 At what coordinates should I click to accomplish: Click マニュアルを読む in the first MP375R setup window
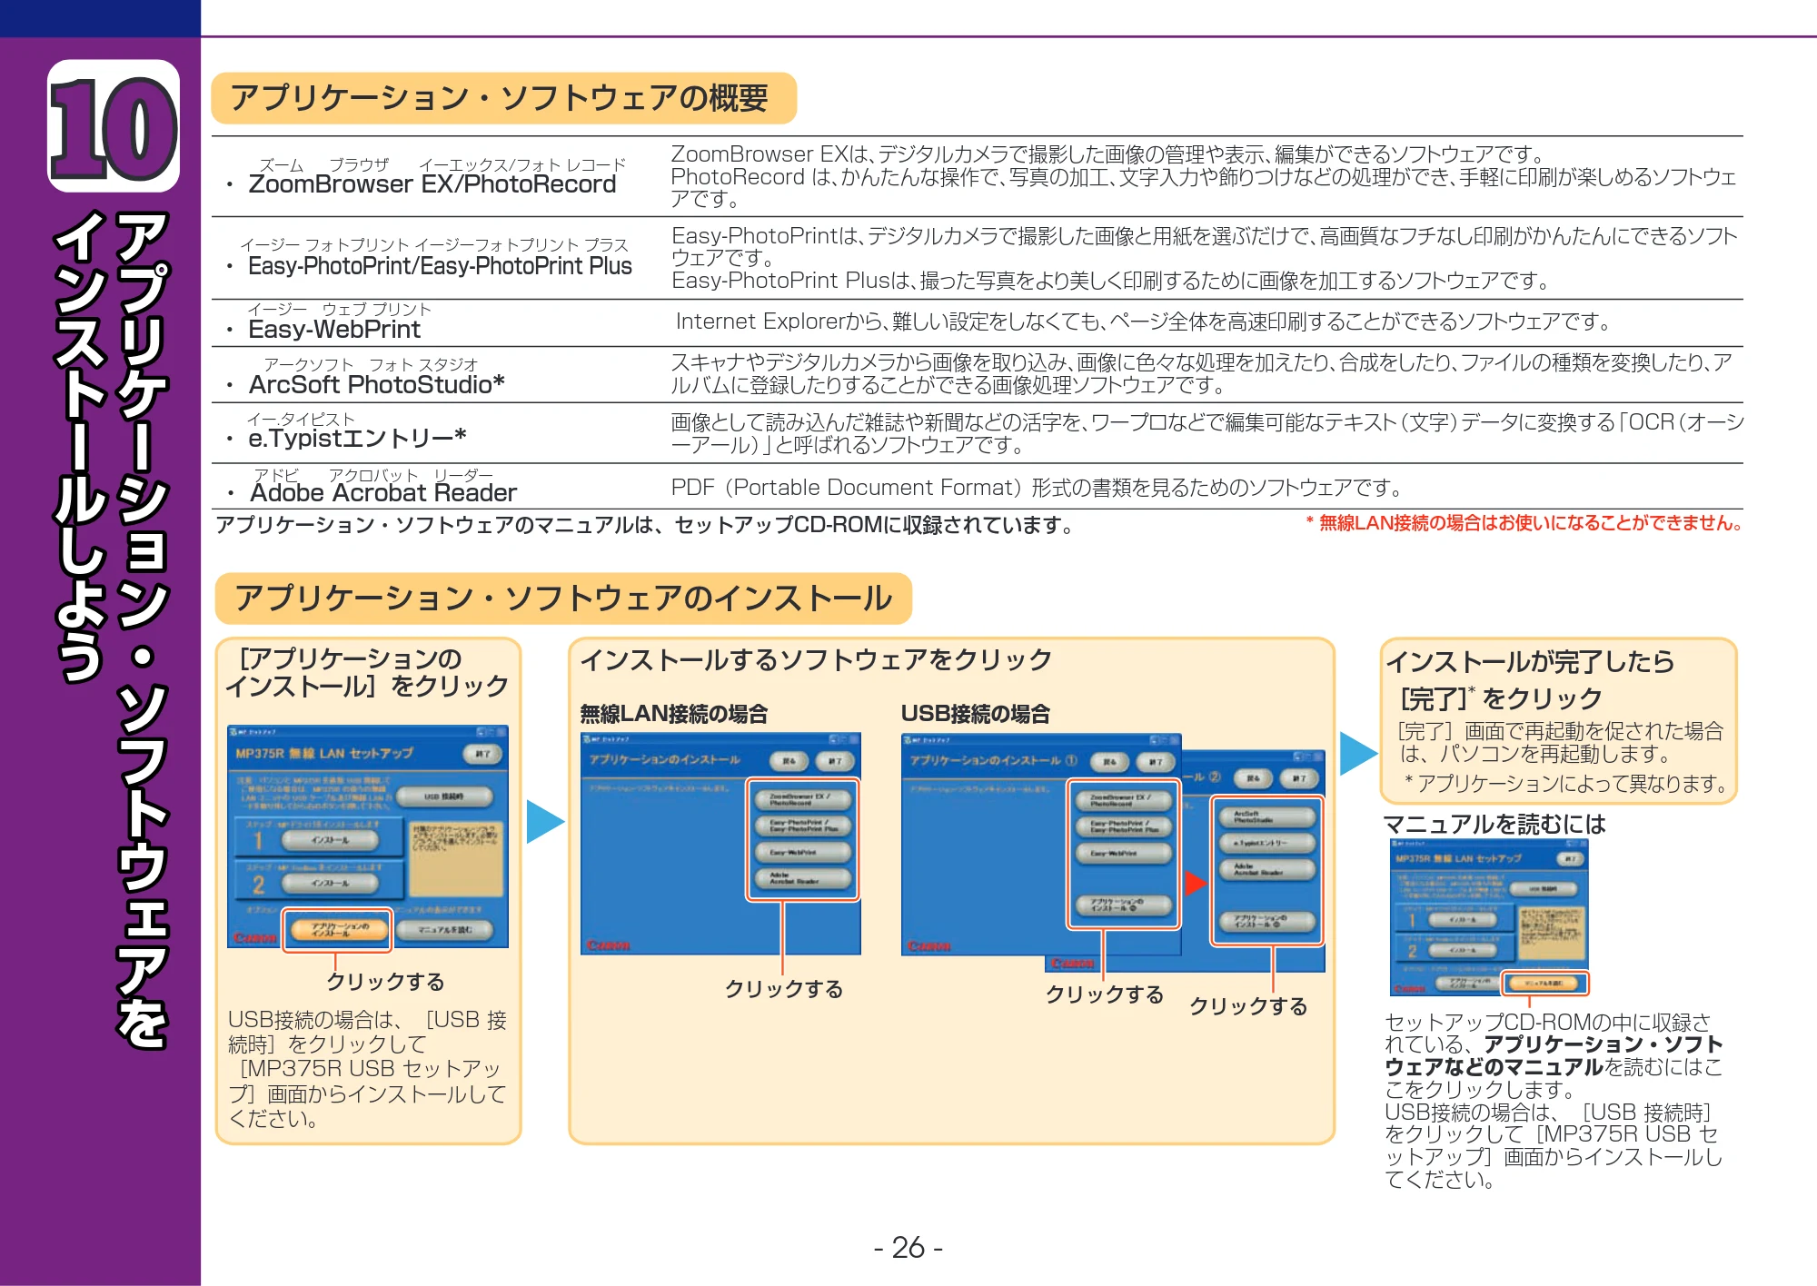[444, 930]
